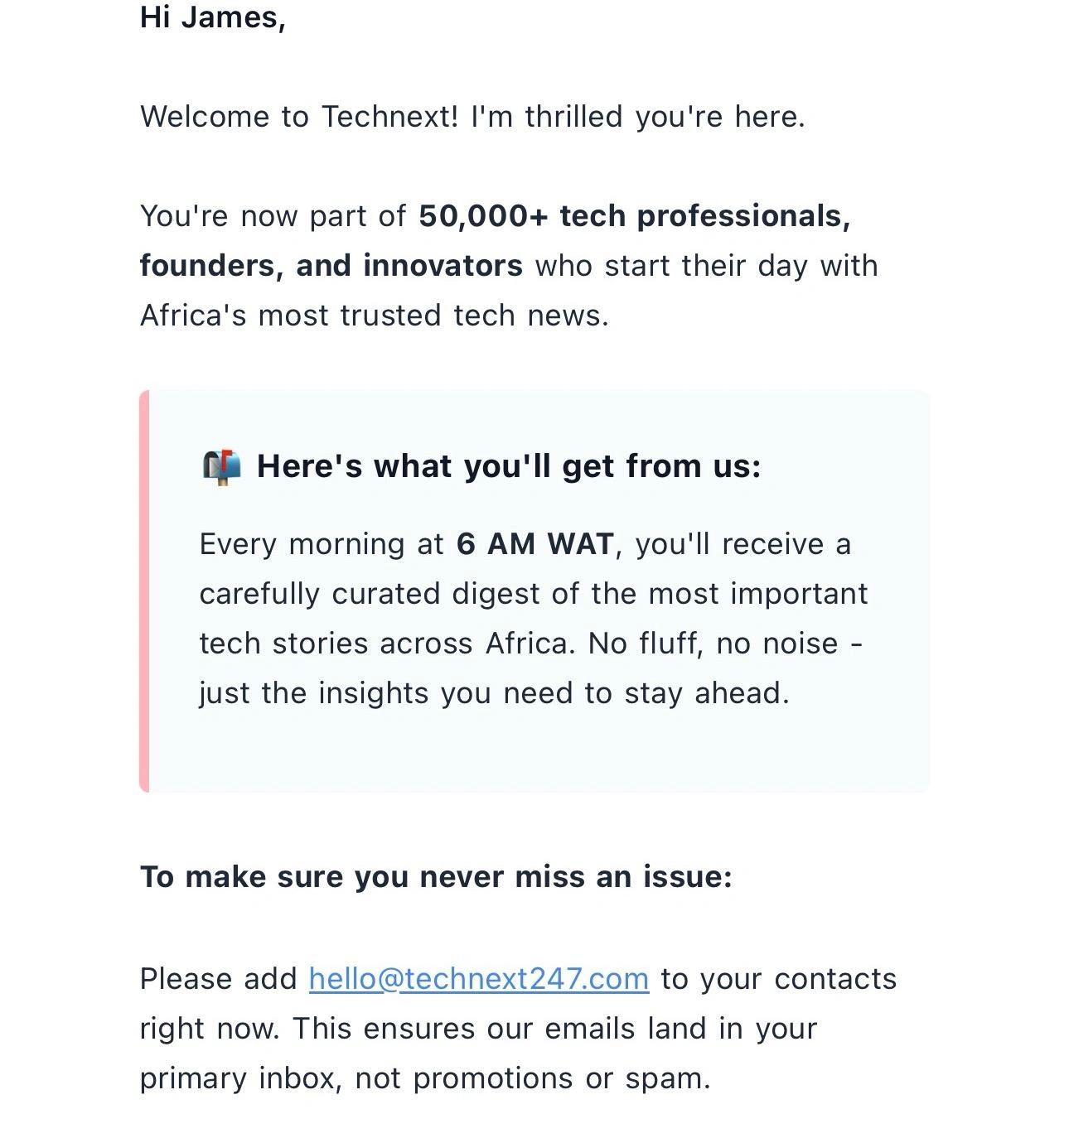
Task: Click the bold "6 AM WAT" text
Action: point(534,544)
